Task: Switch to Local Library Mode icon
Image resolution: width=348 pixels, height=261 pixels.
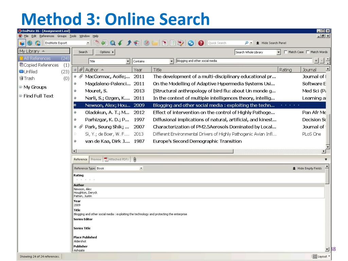Action: point(22,43)
